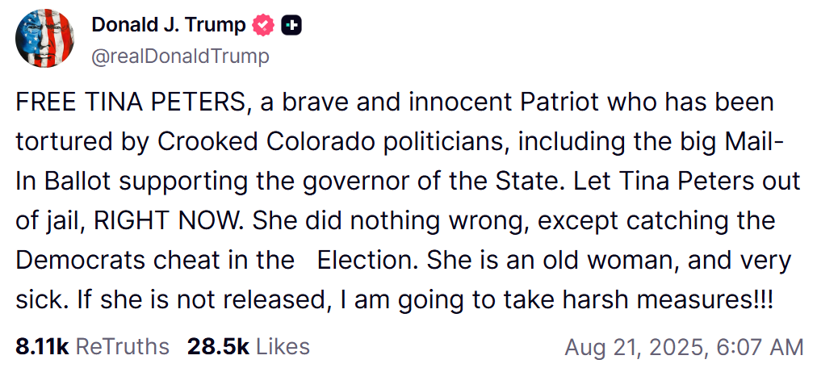
Task: Click the 8.11k ReTruths number
Action: coord(42,346)
